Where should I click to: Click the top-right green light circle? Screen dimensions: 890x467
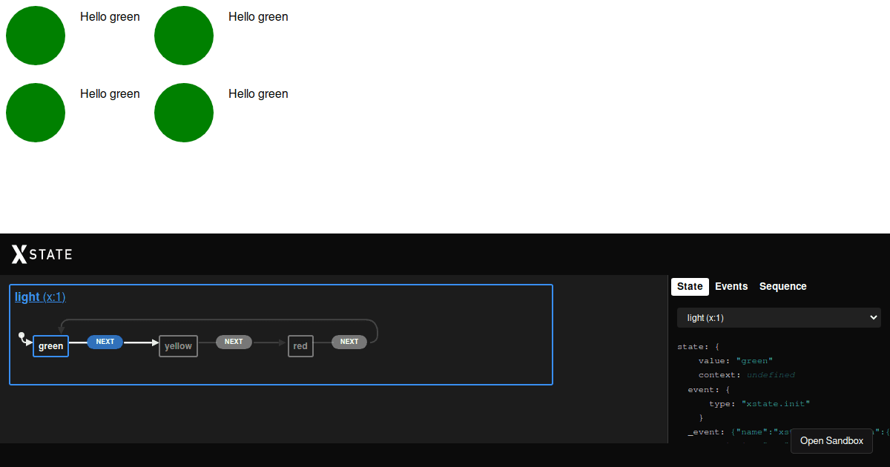(184, 36)
